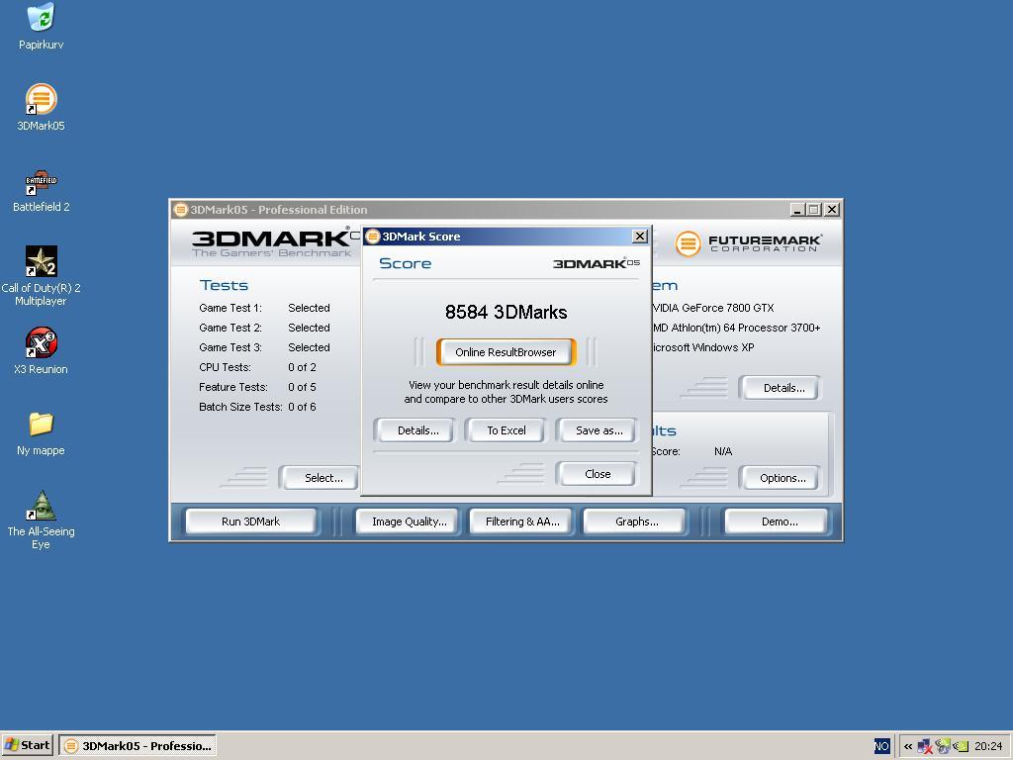Open the Online ResultBrowser
Viewport: 1013px width, 760px height.
(x=506, y=352)
